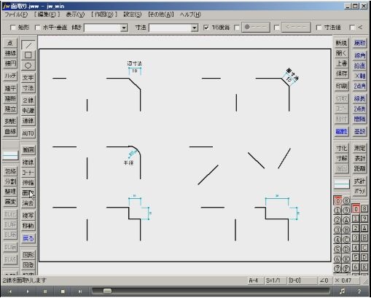Select the rectangle tool icon
371x298 pixels.
tap(28, 55)
